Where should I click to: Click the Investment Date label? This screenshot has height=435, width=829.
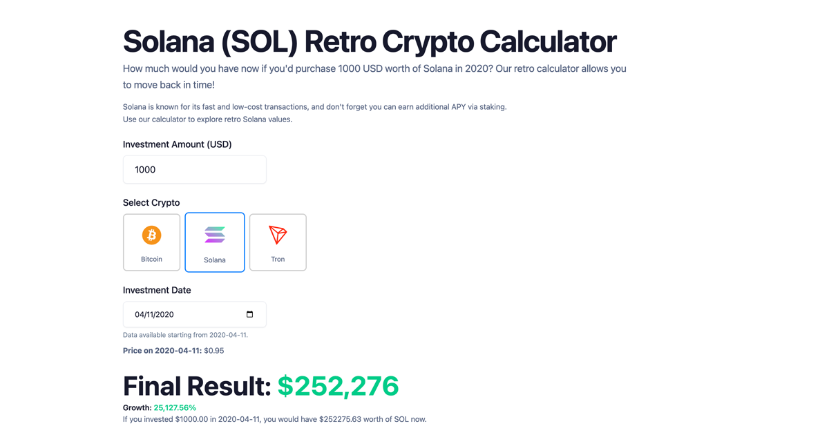[157, 290]
